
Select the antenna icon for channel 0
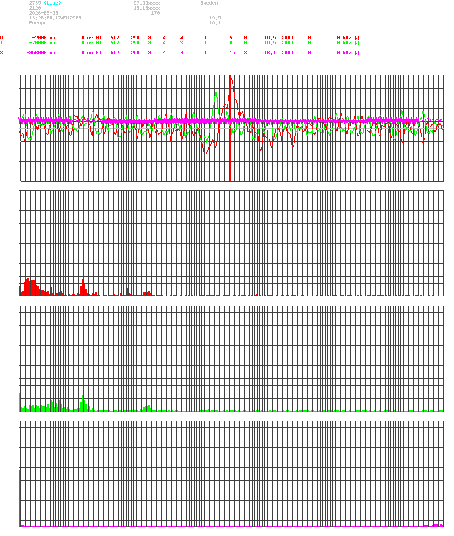358,38
